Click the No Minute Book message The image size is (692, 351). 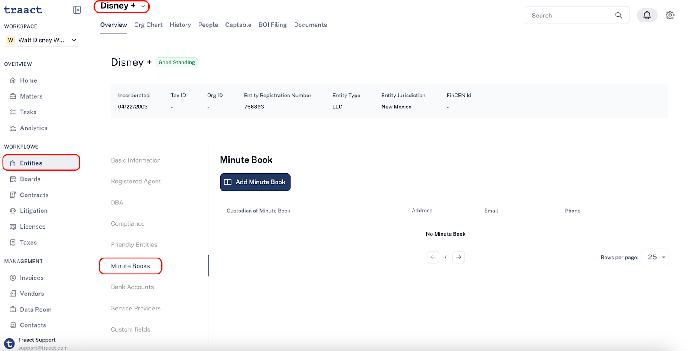445,234
